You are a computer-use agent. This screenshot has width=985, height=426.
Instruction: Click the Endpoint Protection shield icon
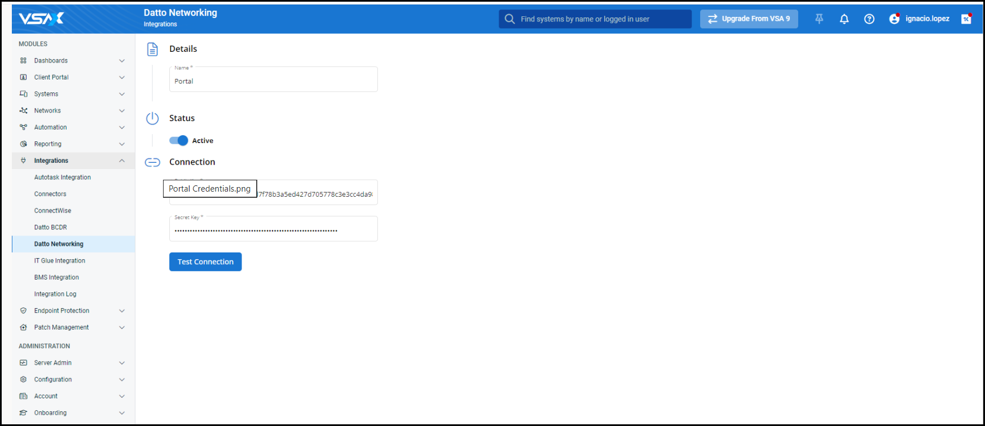click(23, 310)
